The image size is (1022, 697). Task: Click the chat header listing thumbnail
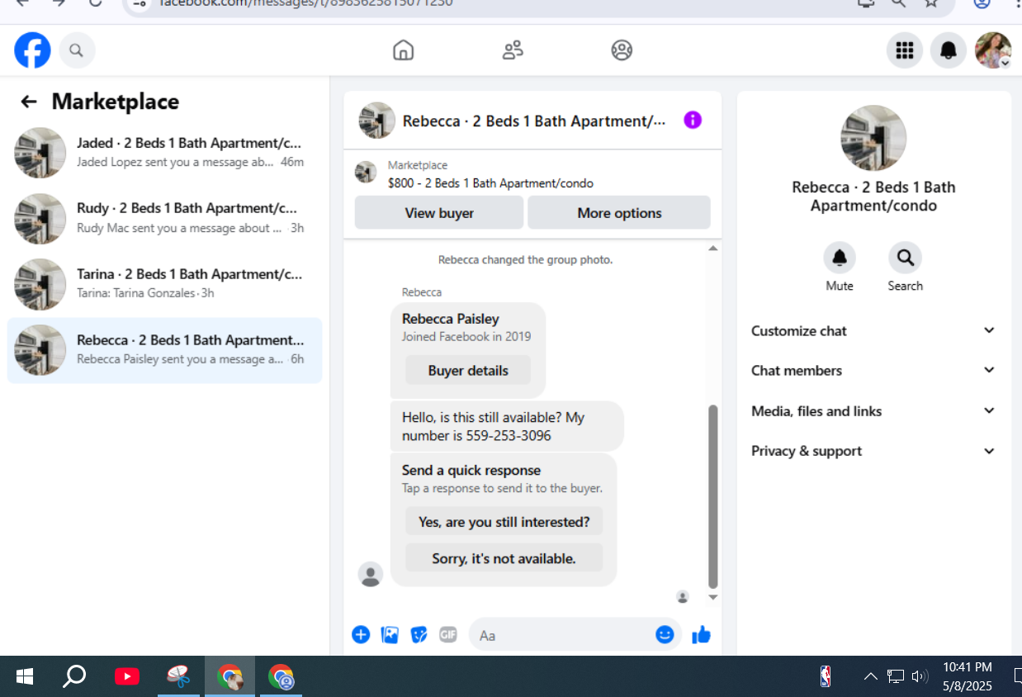(x=376, y=121)
